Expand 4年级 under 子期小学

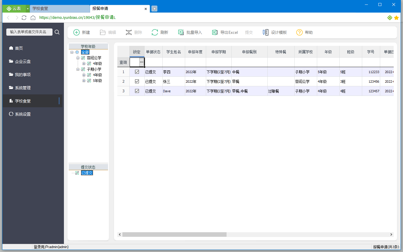(84, 75)
